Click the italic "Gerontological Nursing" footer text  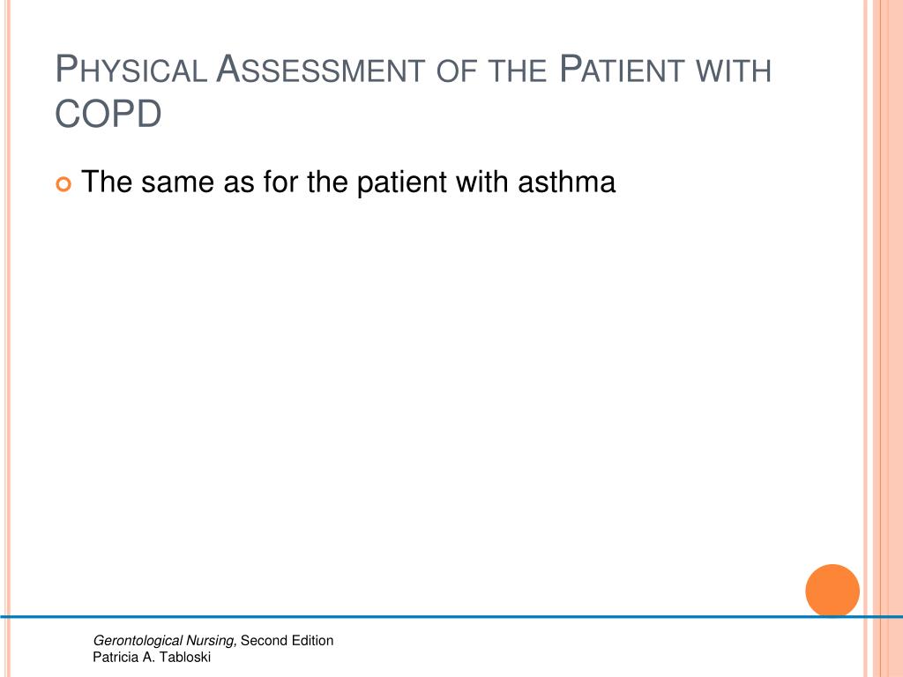165,641
